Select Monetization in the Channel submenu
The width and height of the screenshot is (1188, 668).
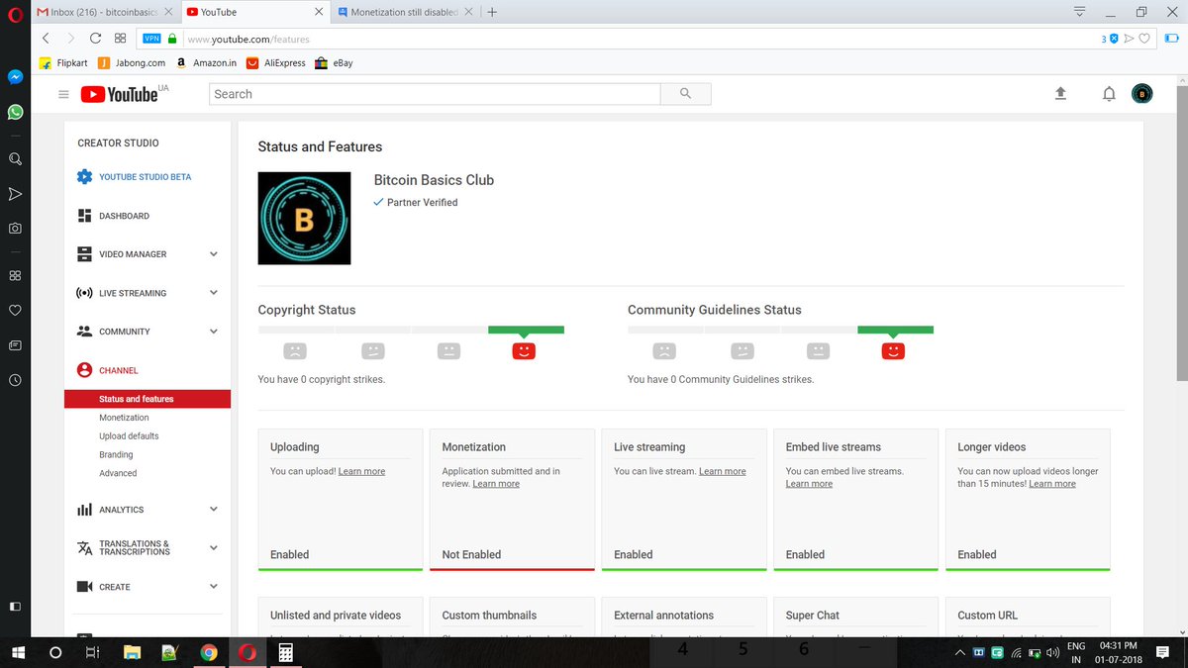click(124, 418)
